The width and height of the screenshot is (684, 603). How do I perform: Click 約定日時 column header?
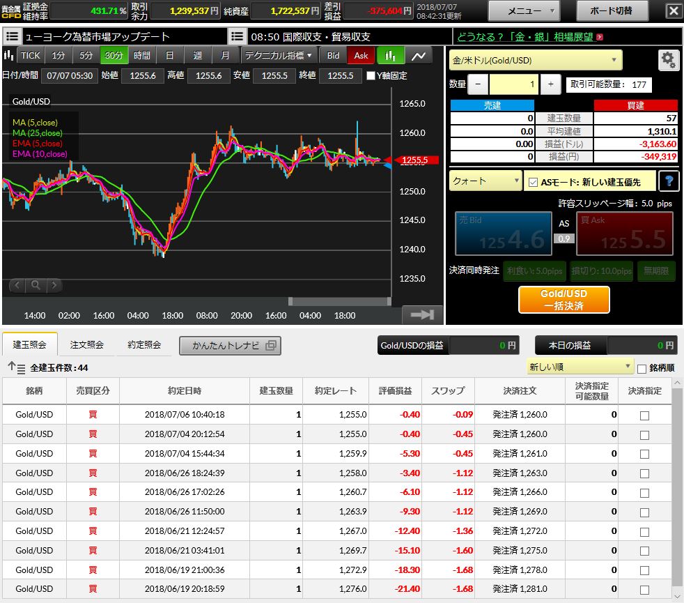[185, 391]
